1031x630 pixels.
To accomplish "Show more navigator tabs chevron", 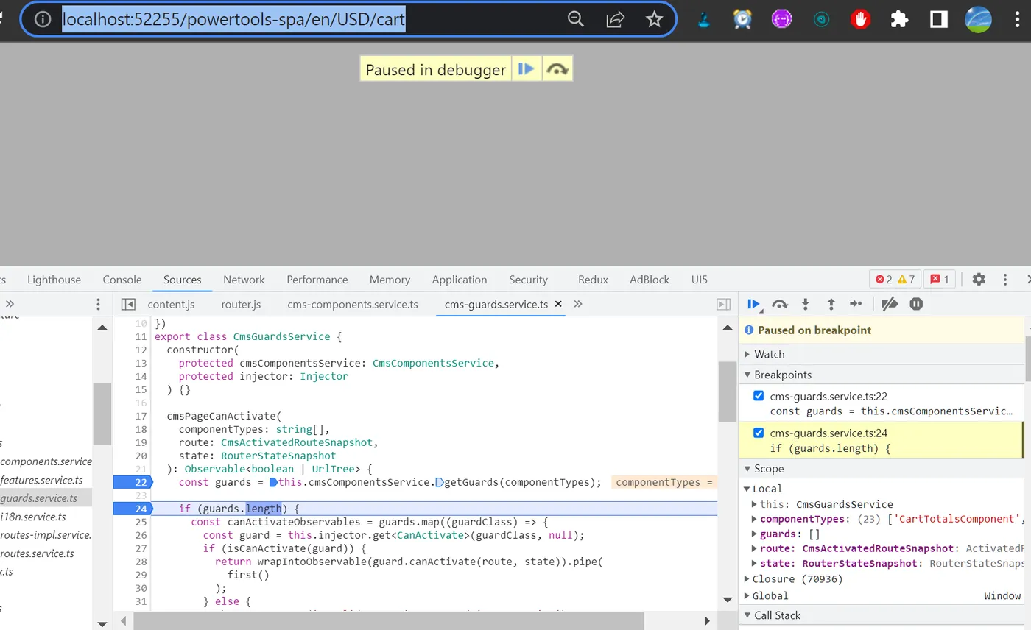I will click(x=10, y=304).
